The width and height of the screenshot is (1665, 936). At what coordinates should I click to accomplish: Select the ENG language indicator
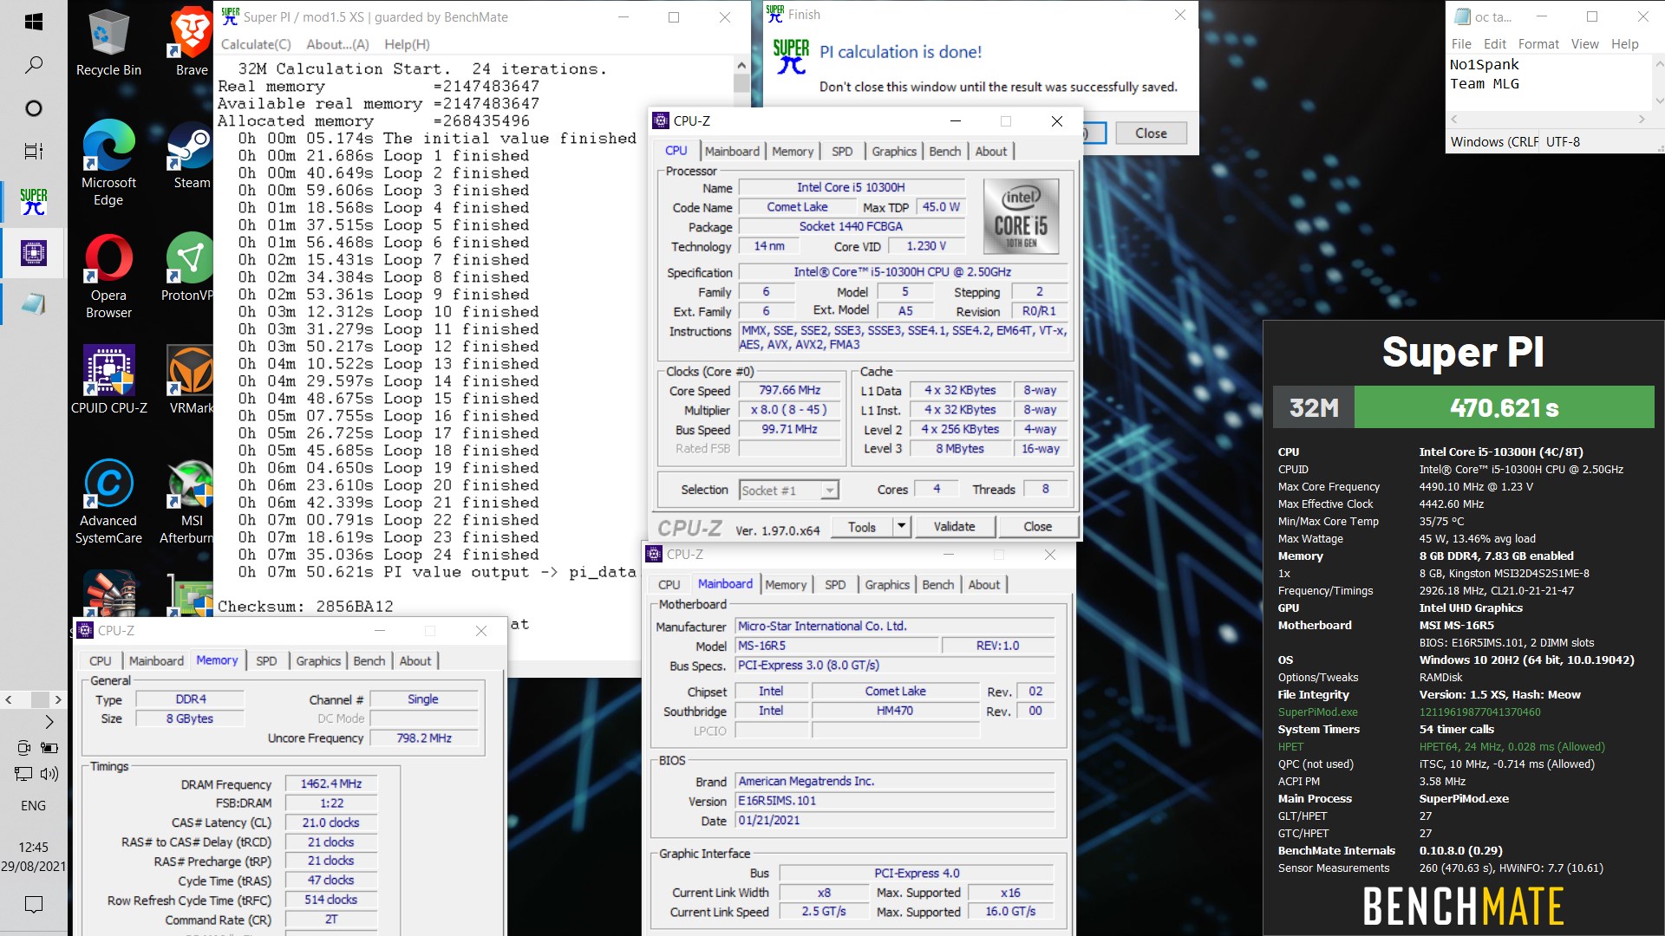pyautogui.click(x=33, y=805)
